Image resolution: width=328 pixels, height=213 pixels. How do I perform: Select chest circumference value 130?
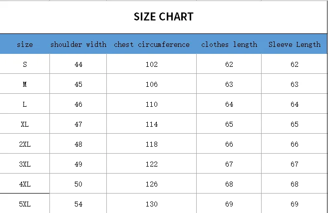click(x=152, y=204)
